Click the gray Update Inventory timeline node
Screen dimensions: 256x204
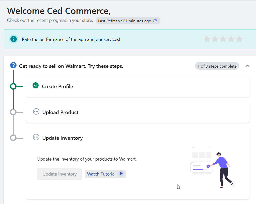13,138
